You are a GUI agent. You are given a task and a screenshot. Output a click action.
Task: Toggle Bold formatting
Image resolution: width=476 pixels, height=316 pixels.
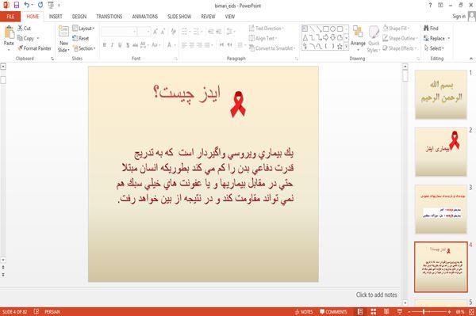pos(105,45)
